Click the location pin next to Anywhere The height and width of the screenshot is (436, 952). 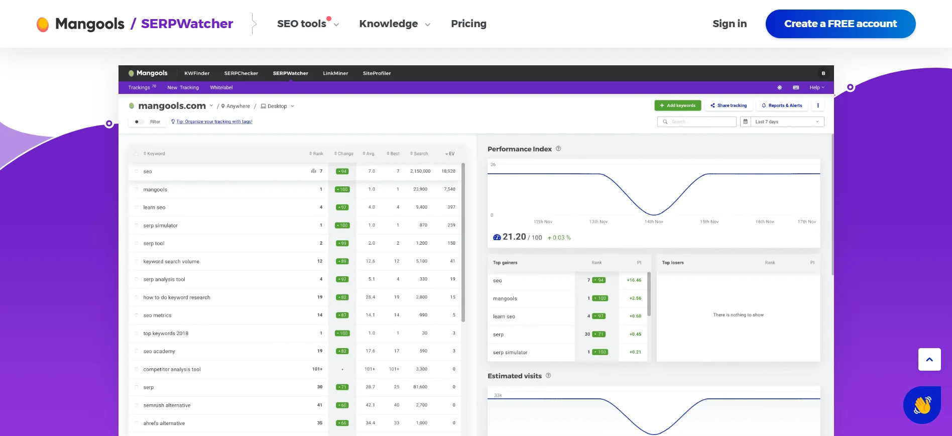click(223, 106)
